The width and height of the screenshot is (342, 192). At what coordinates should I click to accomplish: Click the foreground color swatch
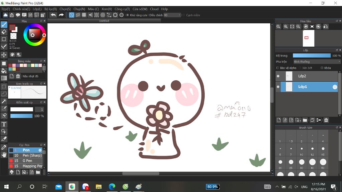(12, 27)
